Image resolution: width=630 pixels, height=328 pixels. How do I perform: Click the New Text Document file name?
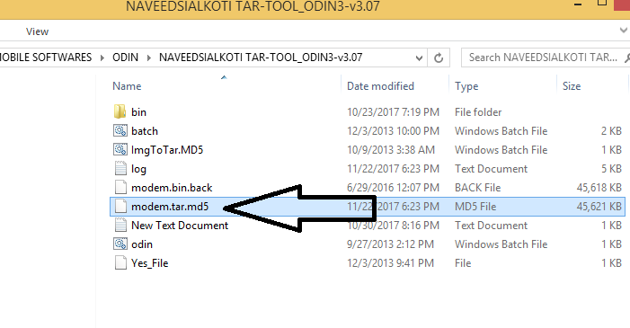(x=180, y=226)
